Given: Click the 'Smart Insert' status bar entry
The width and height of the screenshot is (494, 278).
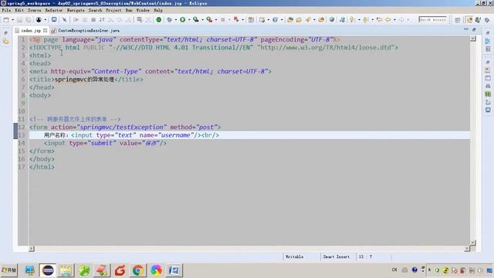Looking at the screenshot, I should pyautogui.click(x=337, y=257).
